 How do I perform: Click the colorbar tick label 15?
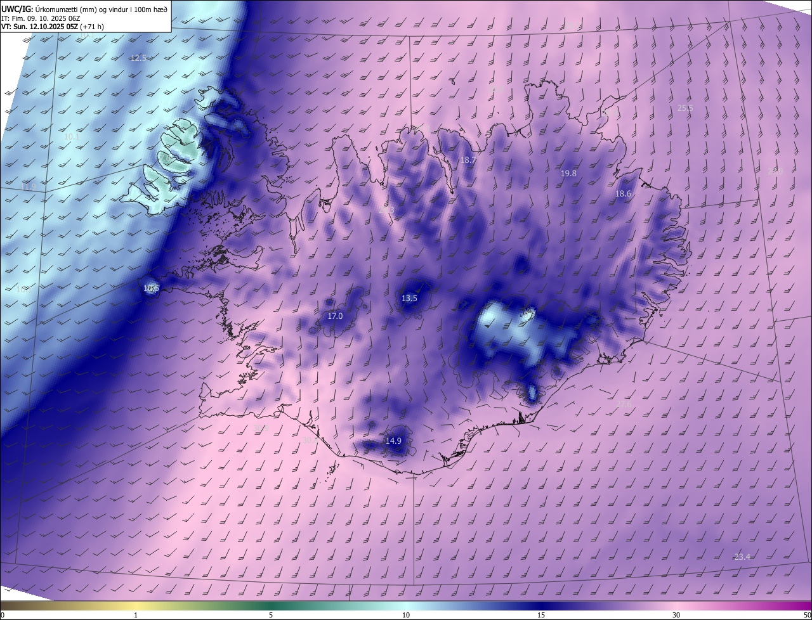tap(541, 615)
